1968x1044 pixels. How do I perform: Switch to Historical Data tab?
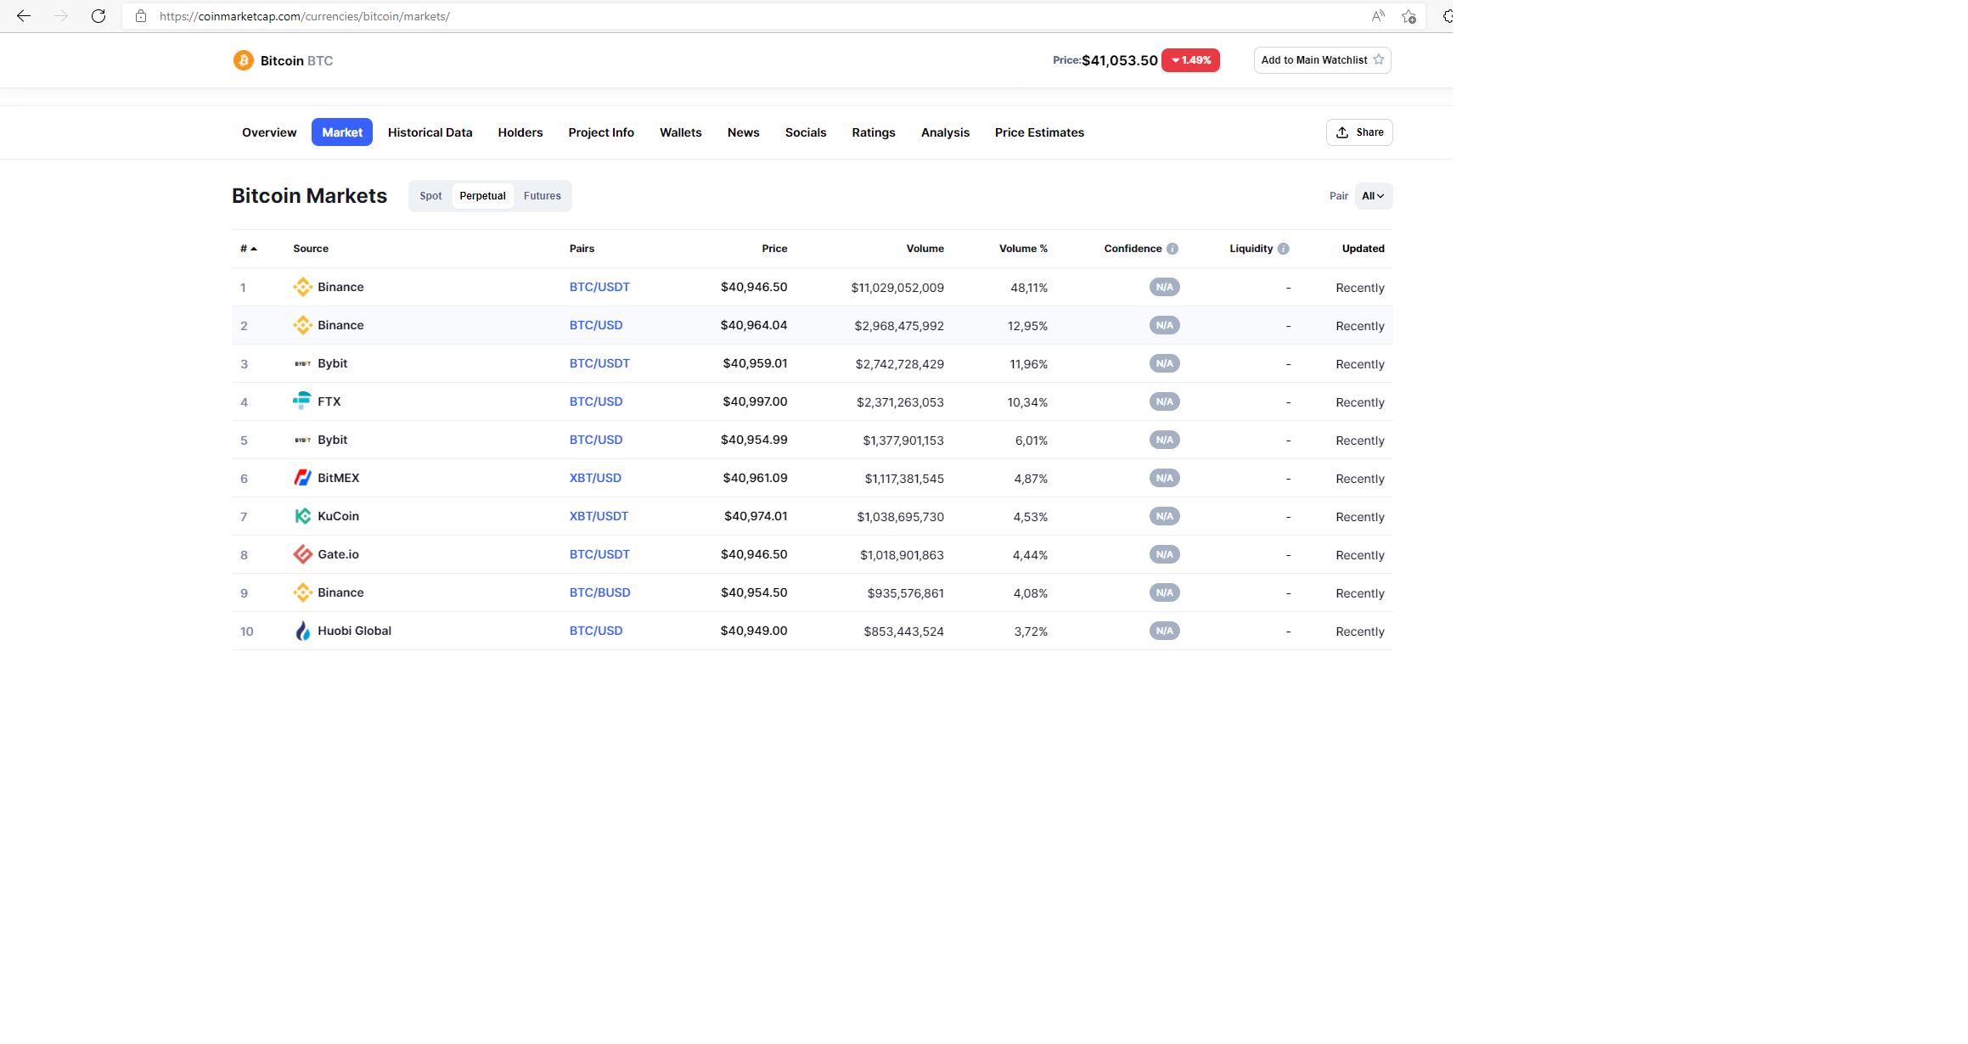coord(430,132)
